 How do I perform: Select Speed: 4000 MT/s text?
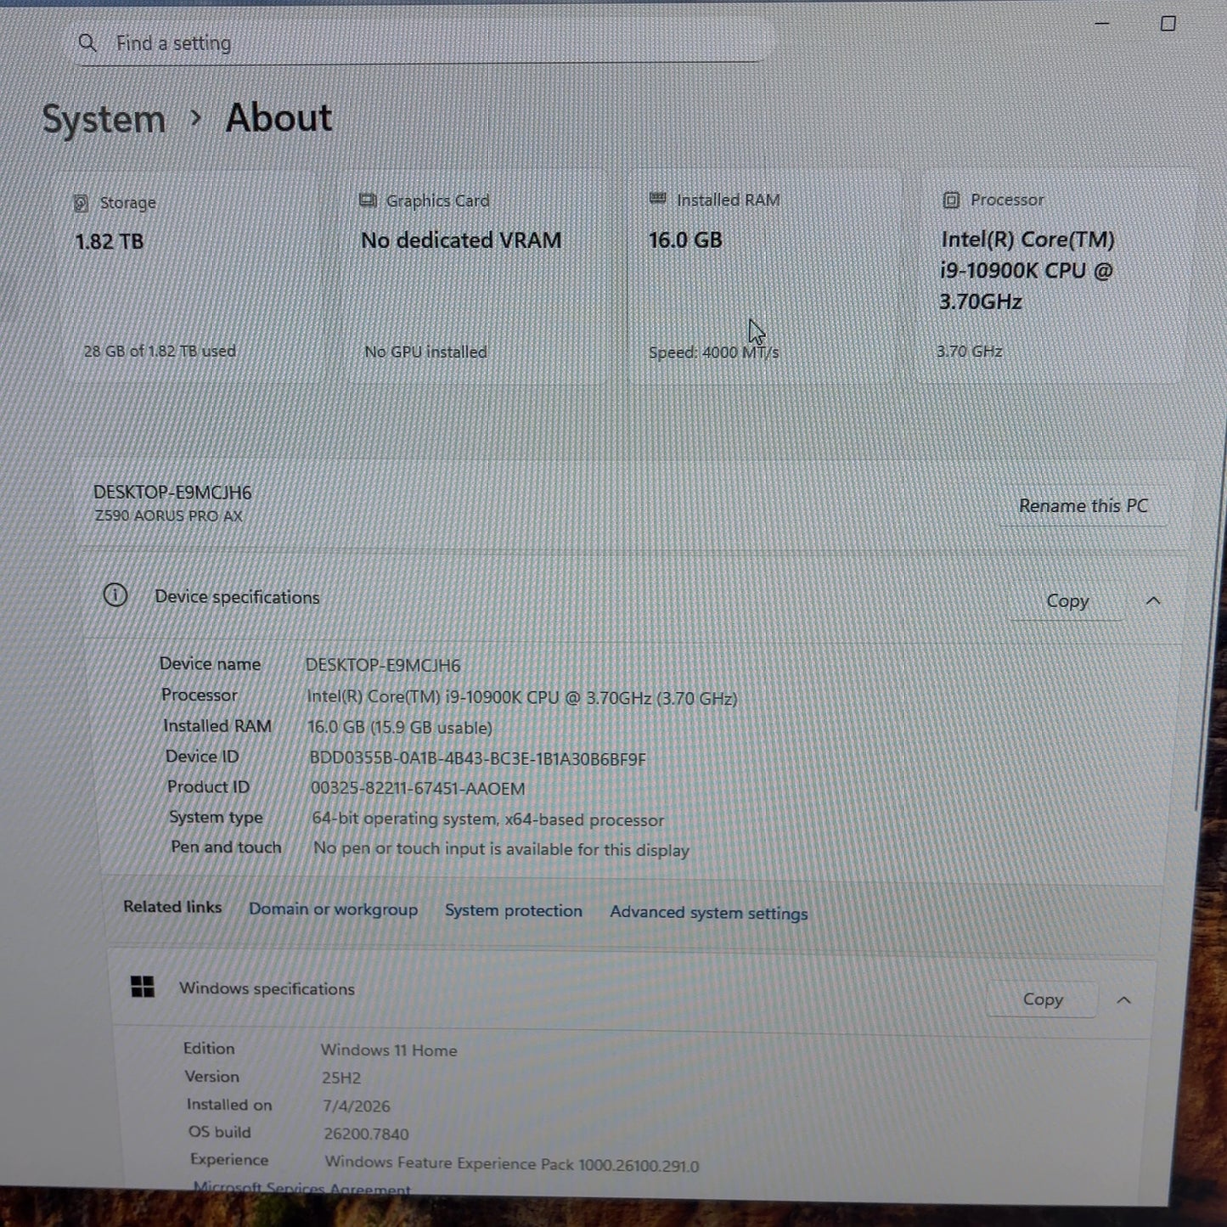click(713, 352)
